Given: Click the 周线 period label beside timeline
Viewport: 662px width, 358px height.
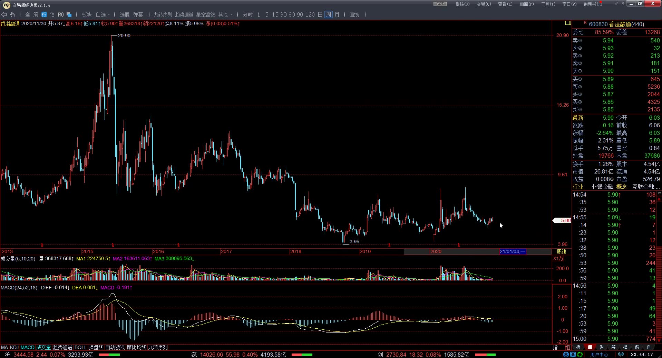Looking at the screenshot, I should pos(561,252).
